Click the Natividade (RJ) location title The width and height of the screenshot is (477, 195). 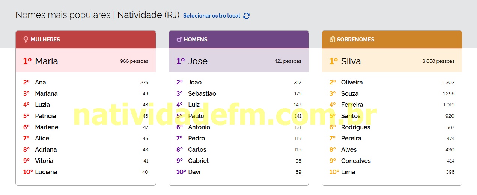click(x=148, y=15)
